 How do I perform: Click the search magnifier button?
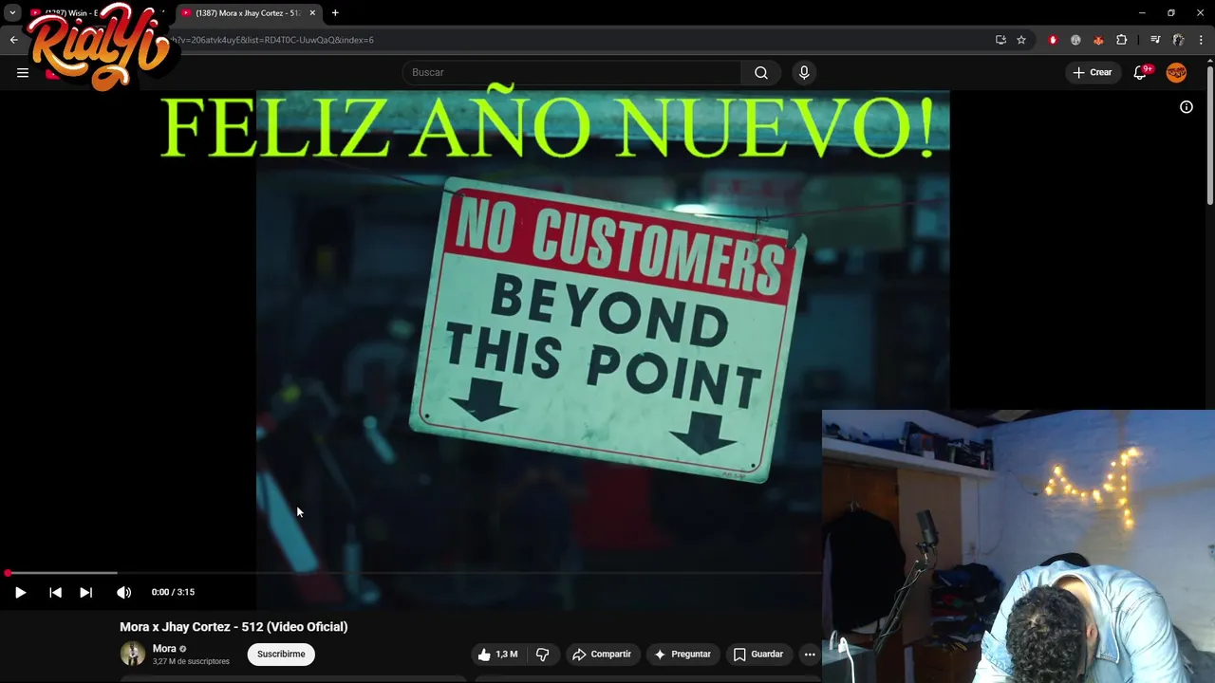click(761, 72)
